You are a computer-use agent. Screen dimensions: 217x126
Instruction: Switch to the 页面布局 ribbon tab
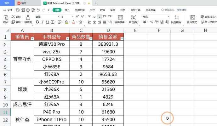(80, 10)
